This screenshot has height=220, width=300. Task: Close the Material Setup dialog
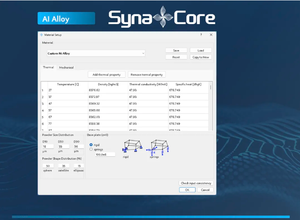click(x=211, y=35)
